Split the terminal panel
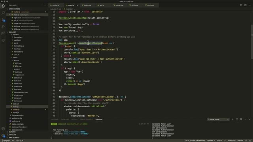Screen dimensions: 253x142 237,119
